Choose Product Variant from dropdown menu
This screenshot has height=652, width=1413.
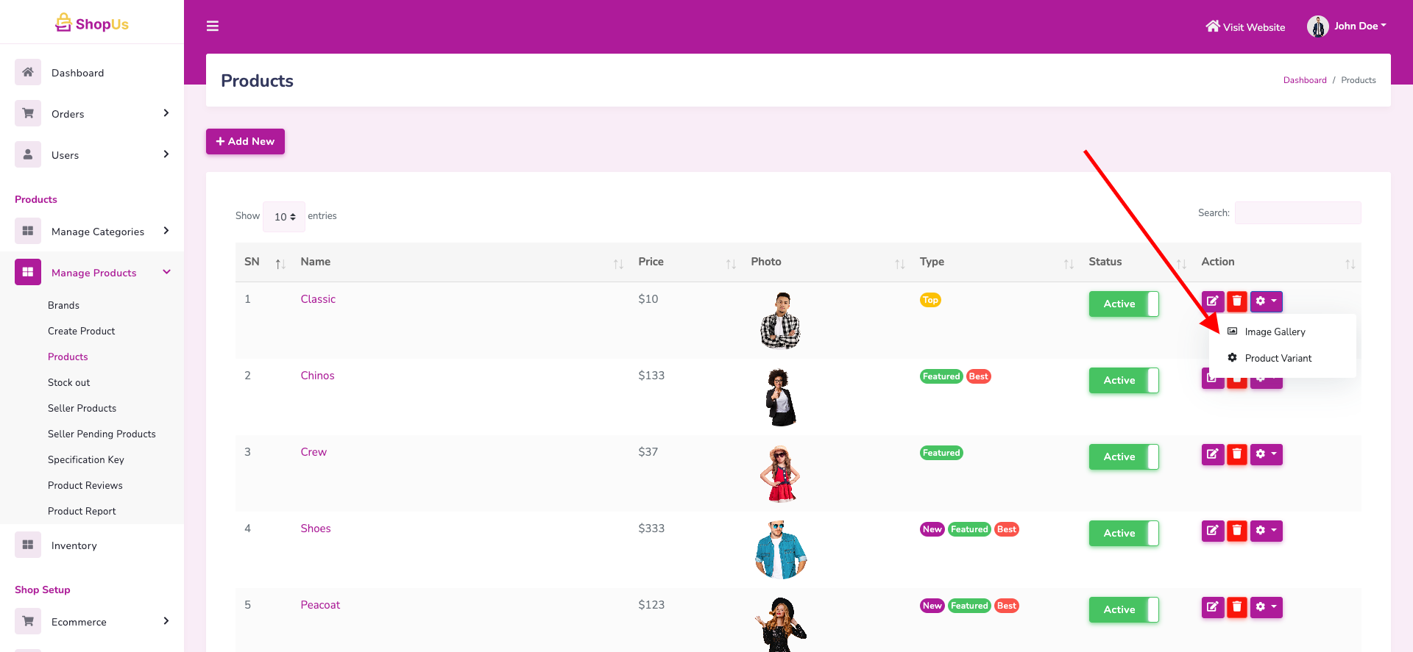pyautogui.click(x=1278, y=359)
